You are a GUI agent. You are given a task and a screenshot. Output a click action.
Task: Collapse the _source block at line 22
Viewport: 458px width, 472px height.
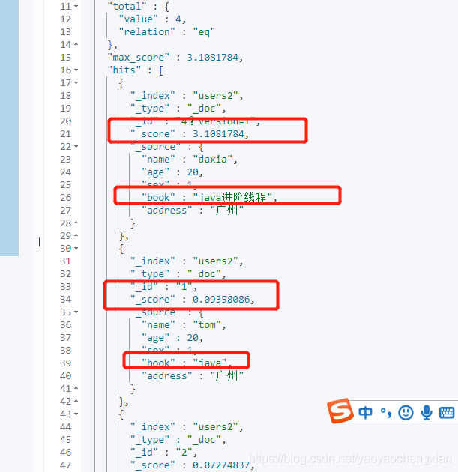[x=76, y=147]
